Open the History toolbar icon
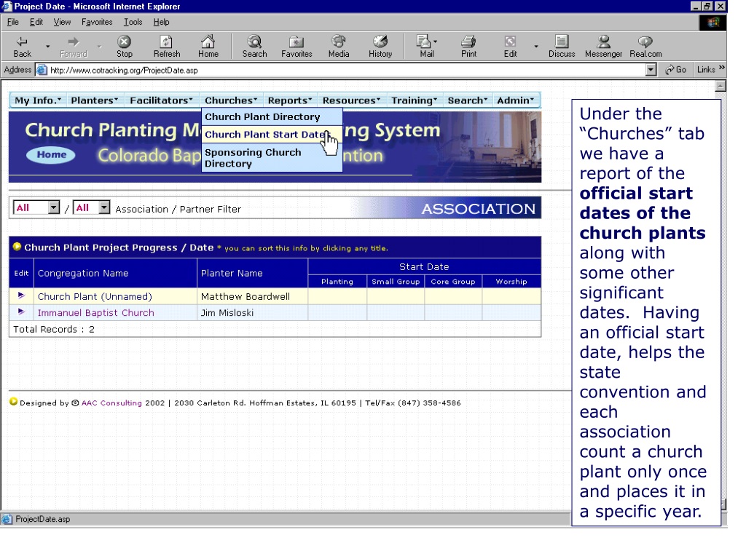746x559 pixels. [380, 41]
